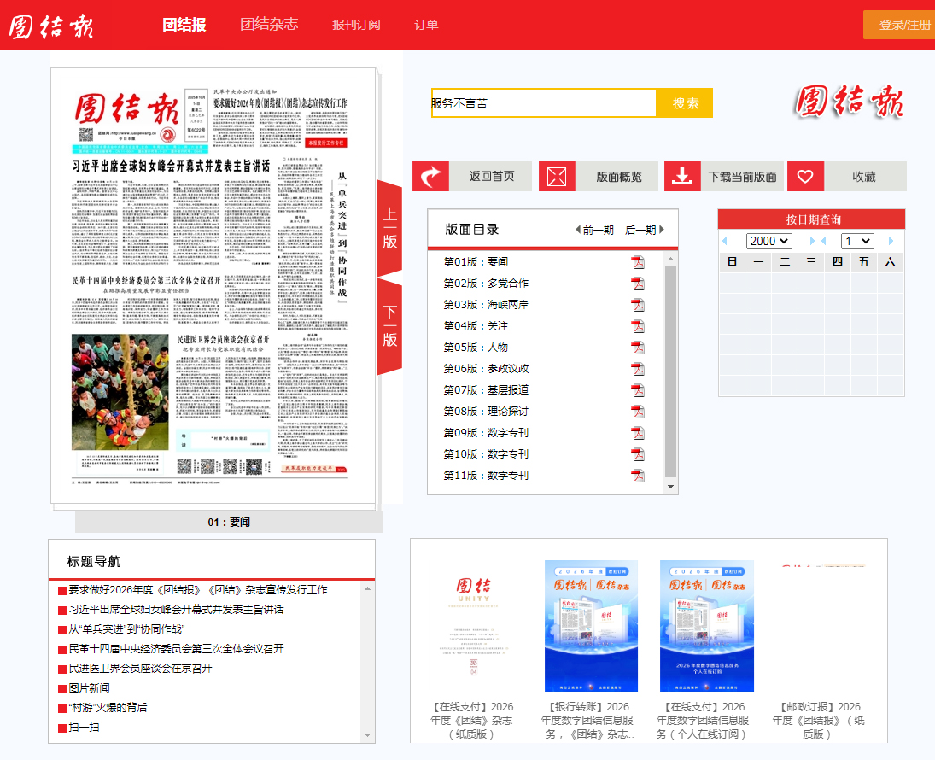The image size is (935, 760).
Task: Click the page overview icon
Action: coord(557,177)
